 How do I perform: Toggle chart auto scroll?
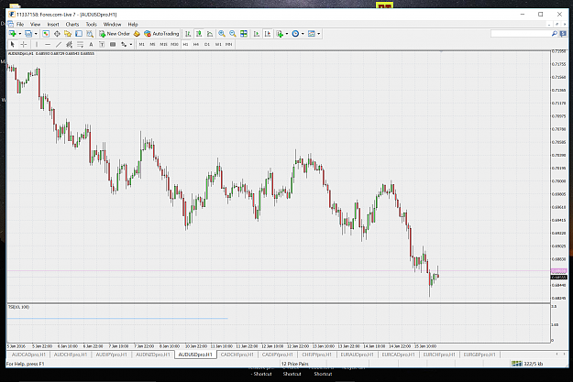click(x=257, y=34)
